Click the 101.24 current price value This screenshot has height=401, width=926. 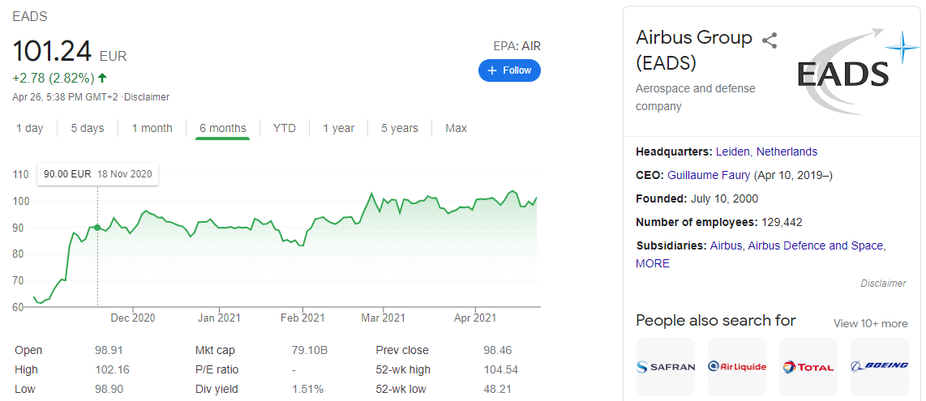53,51
